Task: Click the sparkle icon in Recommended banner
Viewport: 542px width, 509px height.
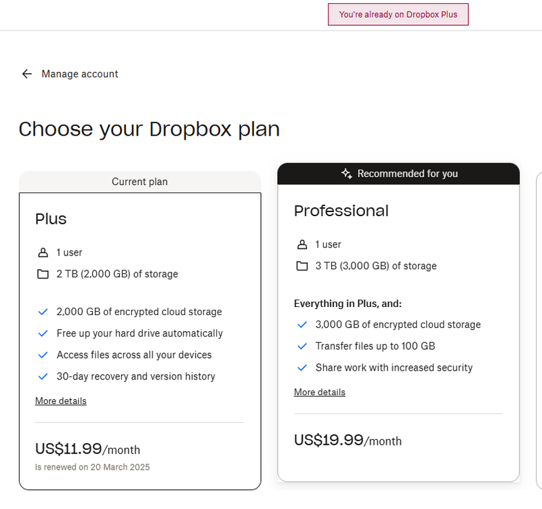Action: [346, 174]
